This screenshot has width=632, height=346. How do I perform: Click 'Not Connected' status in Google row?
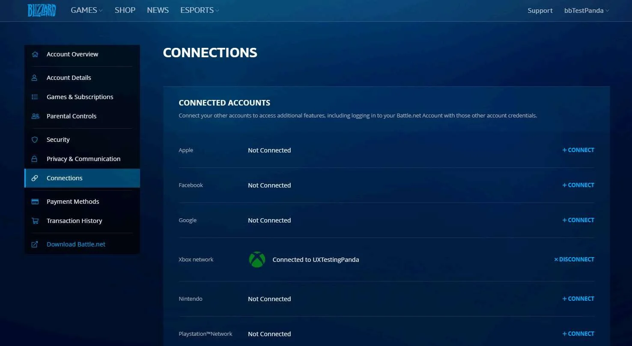269,220
